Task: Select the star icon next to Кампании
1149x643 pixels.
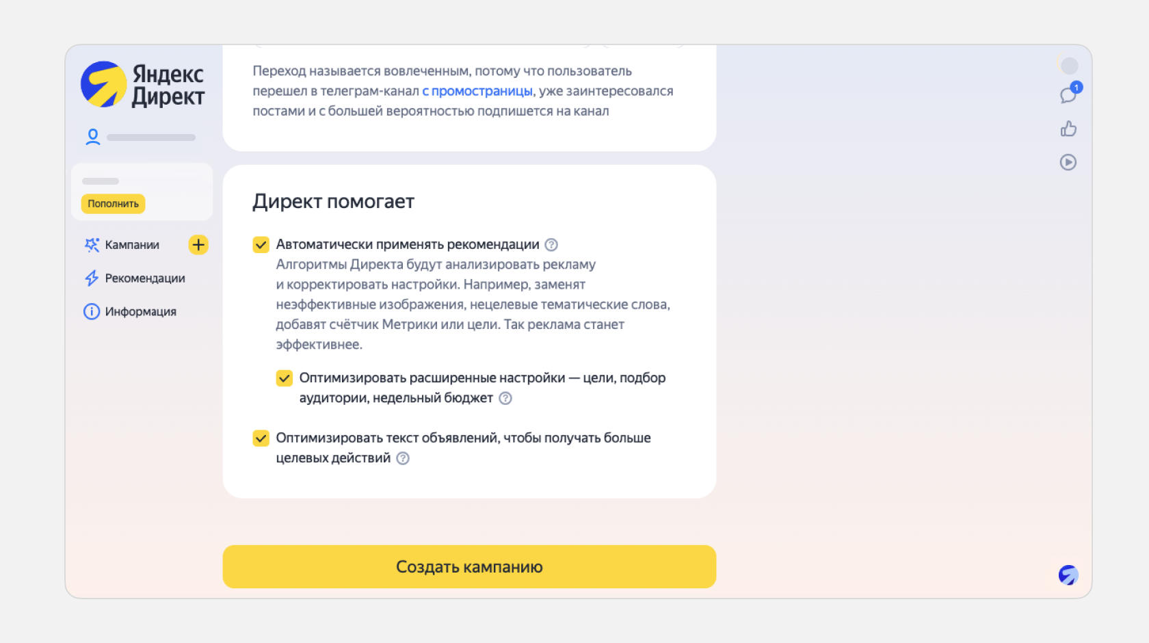Action: pyautogui.click(x=91, y=244)
